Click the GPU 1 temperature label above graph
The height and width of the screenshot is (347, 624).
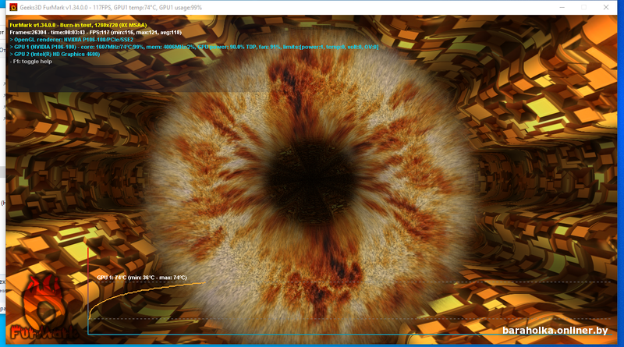pyautogui.click(x=142, y=277)
